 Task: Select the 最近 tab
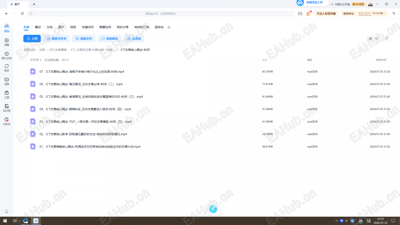[38, 27]
